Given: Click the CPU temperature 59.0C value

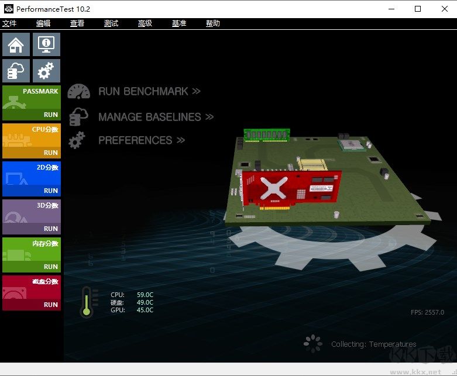Looking at the screenshot, I should [145, 295].
